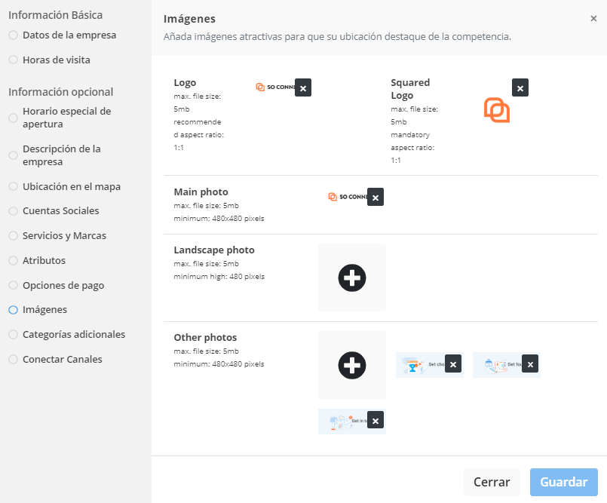Remove second thumbnail in Other photos
Viewport: 607px width, 503px height.
tap(529, 364)
